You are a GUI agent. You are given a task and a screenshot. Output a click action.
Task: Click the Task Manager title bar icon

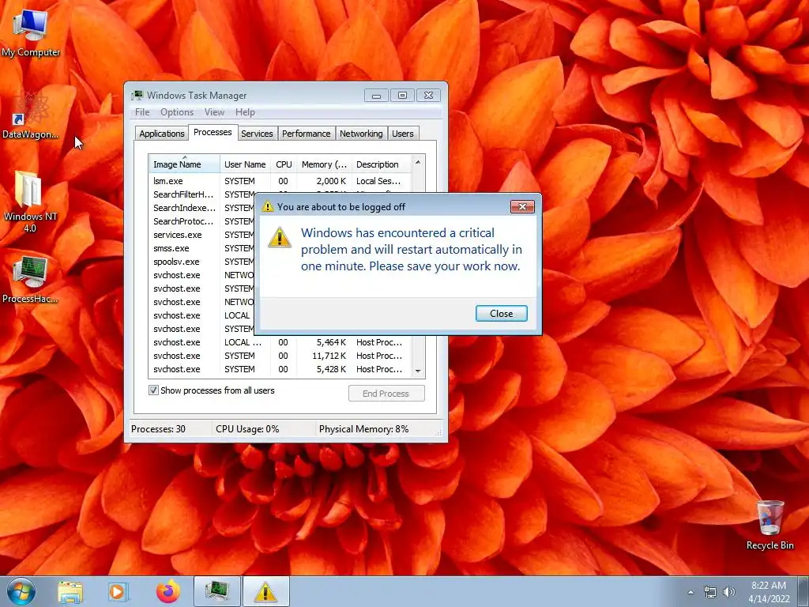[137, 95]
